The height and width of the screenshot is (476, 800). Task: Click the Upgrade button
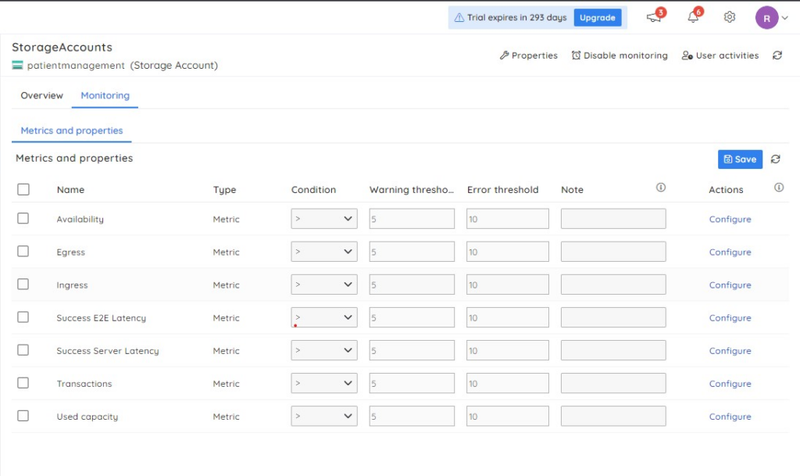(598, 18)
